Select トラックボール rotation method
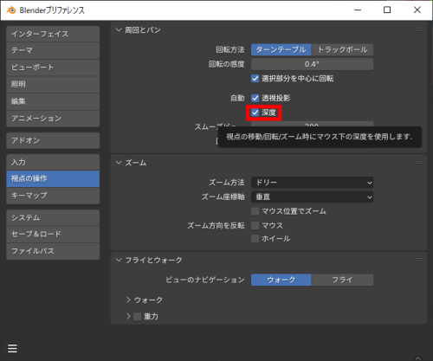The image size is (433, 361). click(x=343, y=49)
